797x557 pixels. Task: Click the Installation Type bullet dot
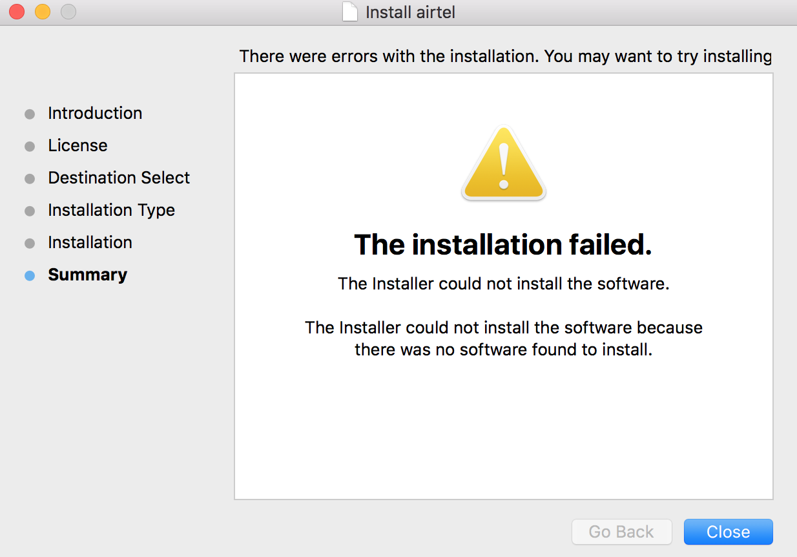30,211
